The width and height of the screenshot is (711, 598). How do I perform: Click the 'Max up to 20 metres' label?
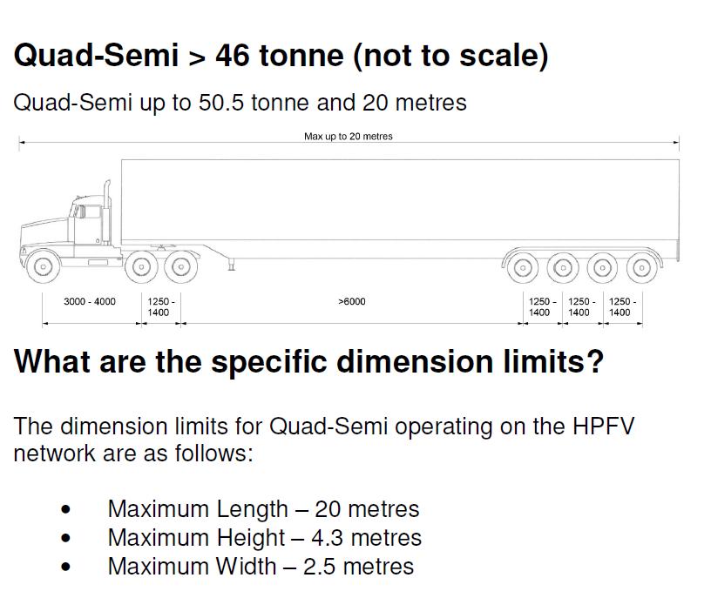(348, 137)
